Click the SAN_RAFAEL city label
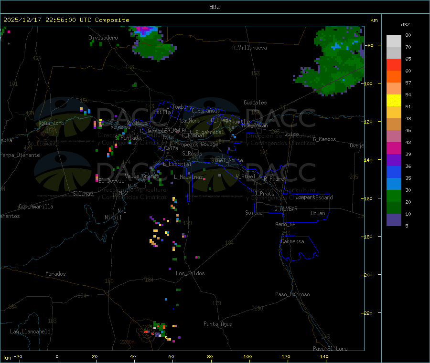Image resolution: width=430 pixels, height=363 pixels. coord(175,130)
